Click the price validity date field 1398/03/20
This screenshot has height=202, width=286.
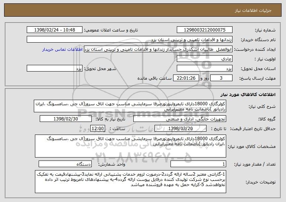point(181,129)
